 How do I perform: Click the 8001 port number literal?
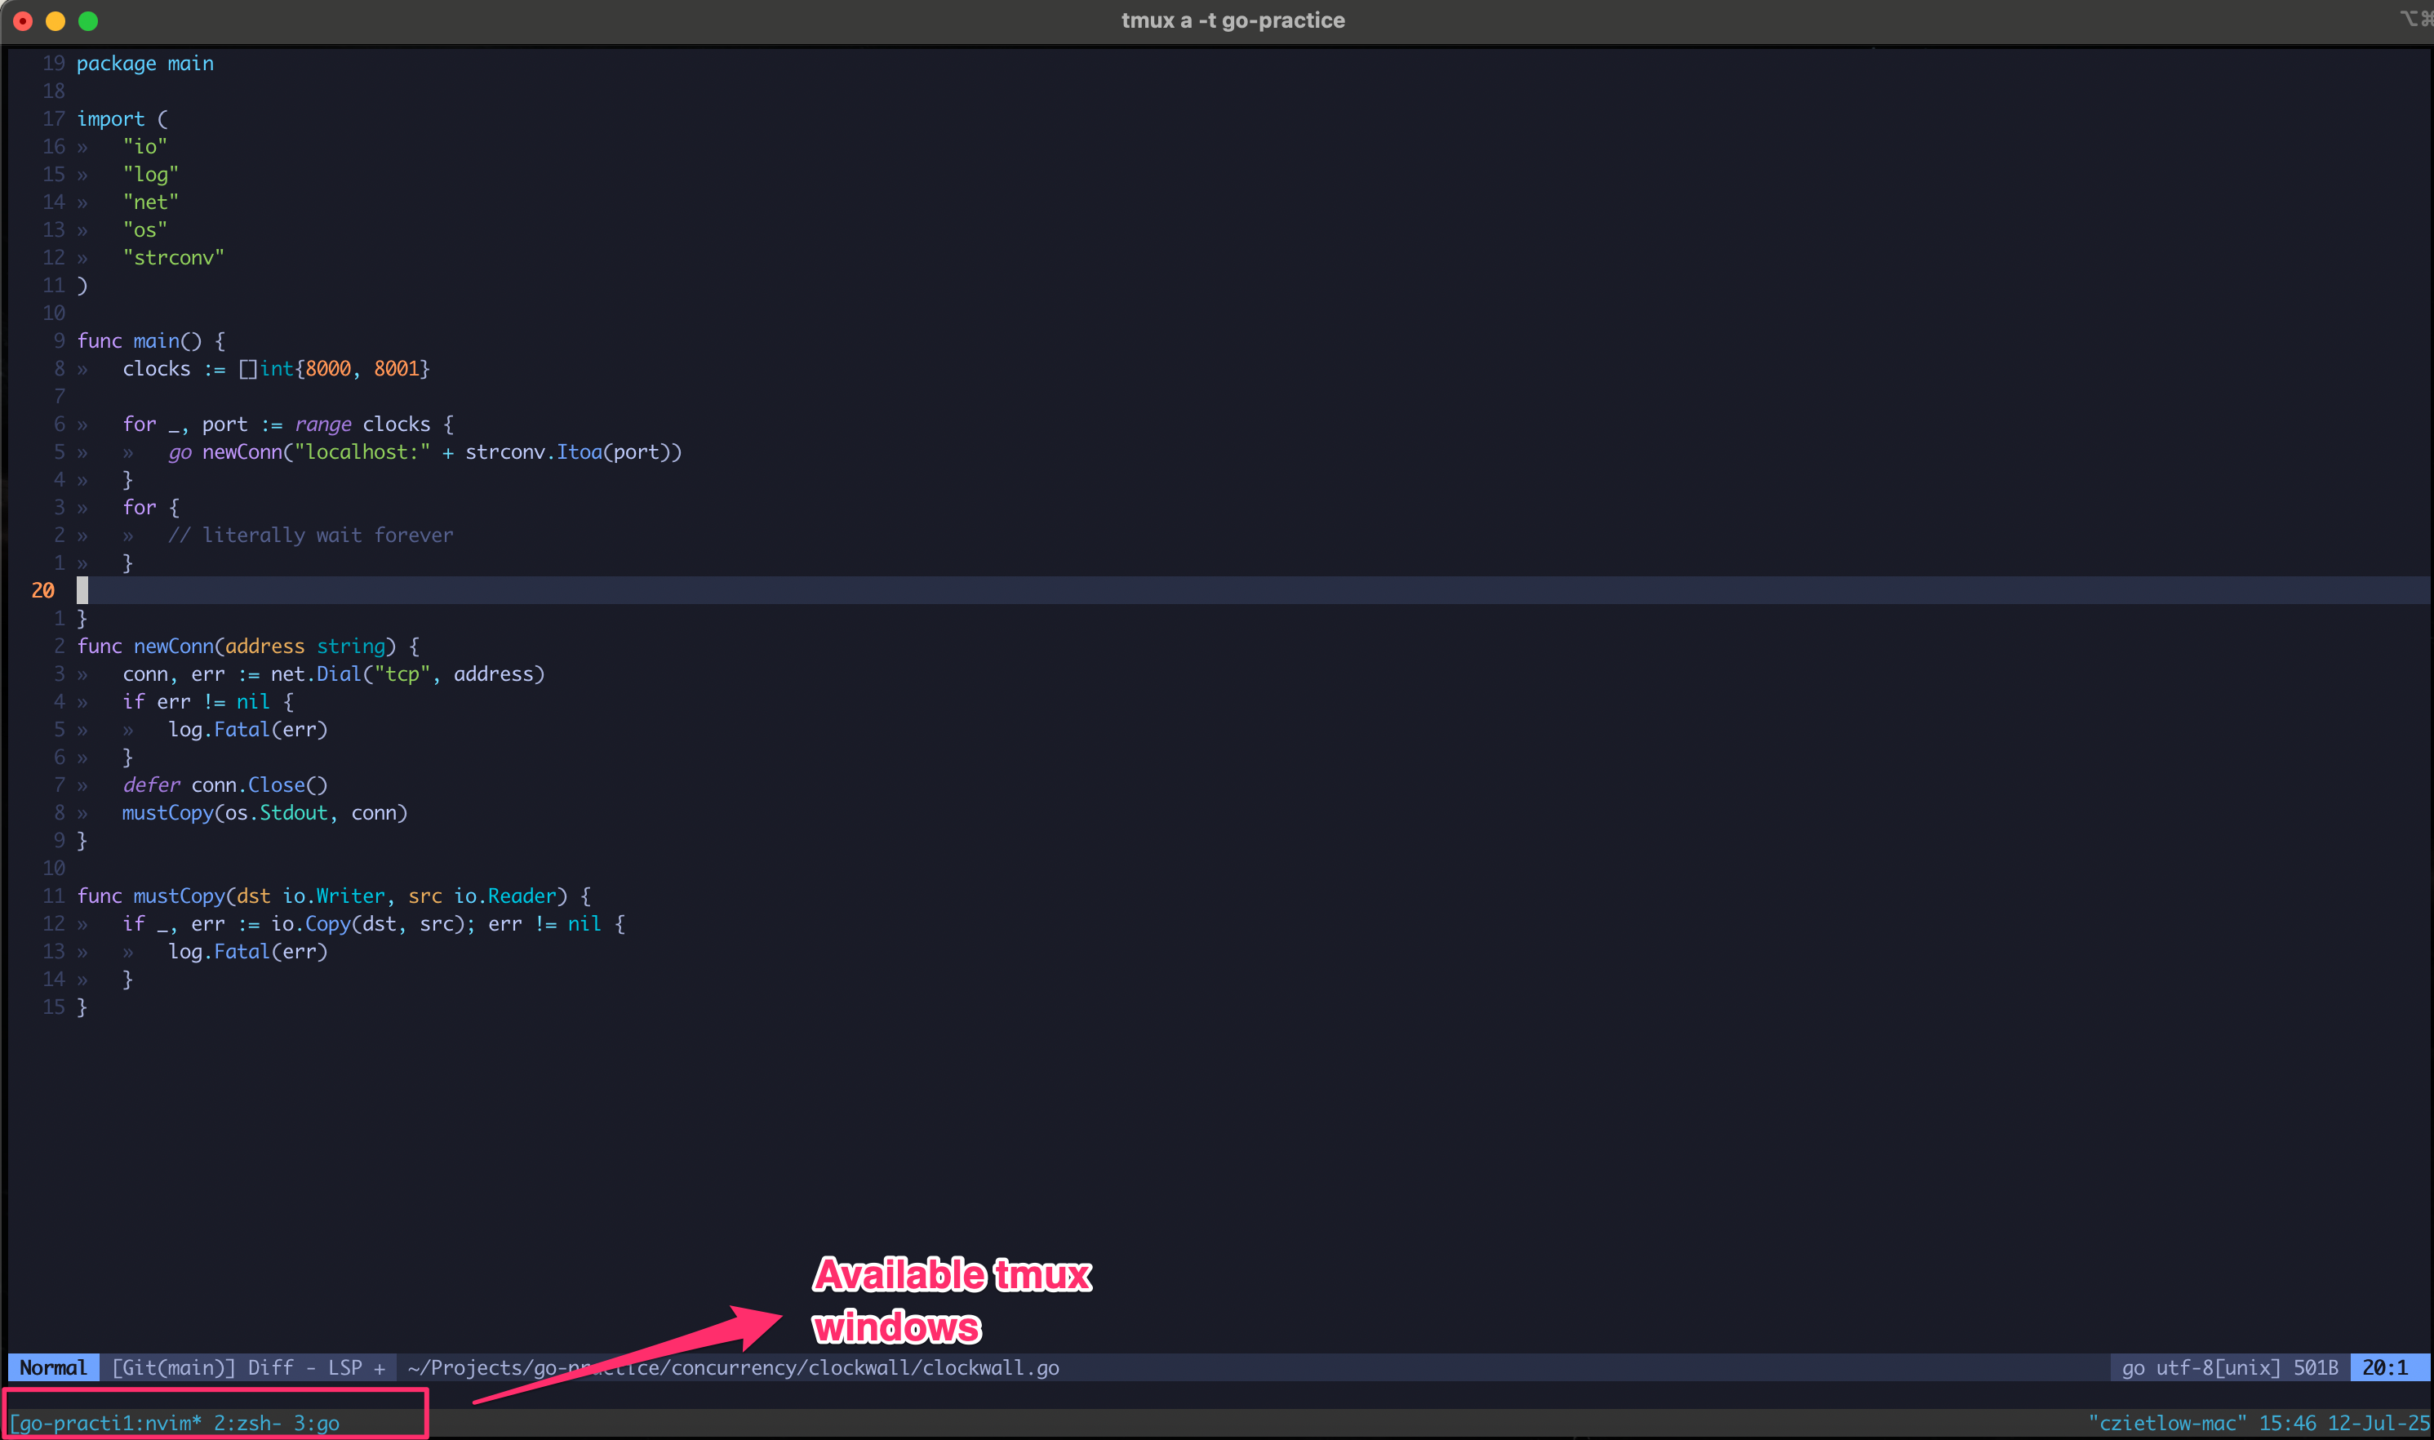click(397, 369)
